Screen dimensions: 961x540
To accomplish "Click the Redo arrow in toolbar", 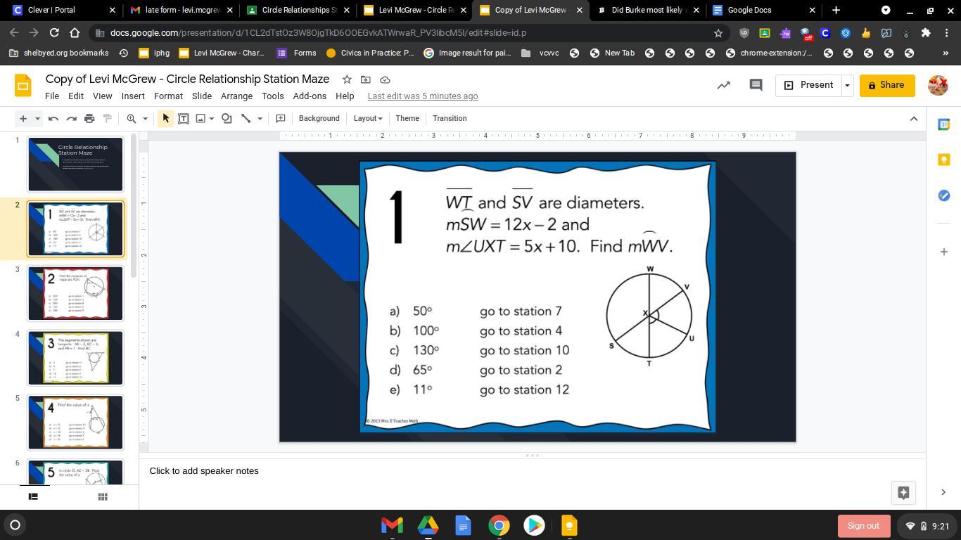I will pyautogui.click(x=71, y=118).
